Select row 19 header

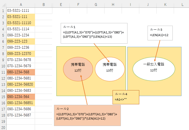3,121
